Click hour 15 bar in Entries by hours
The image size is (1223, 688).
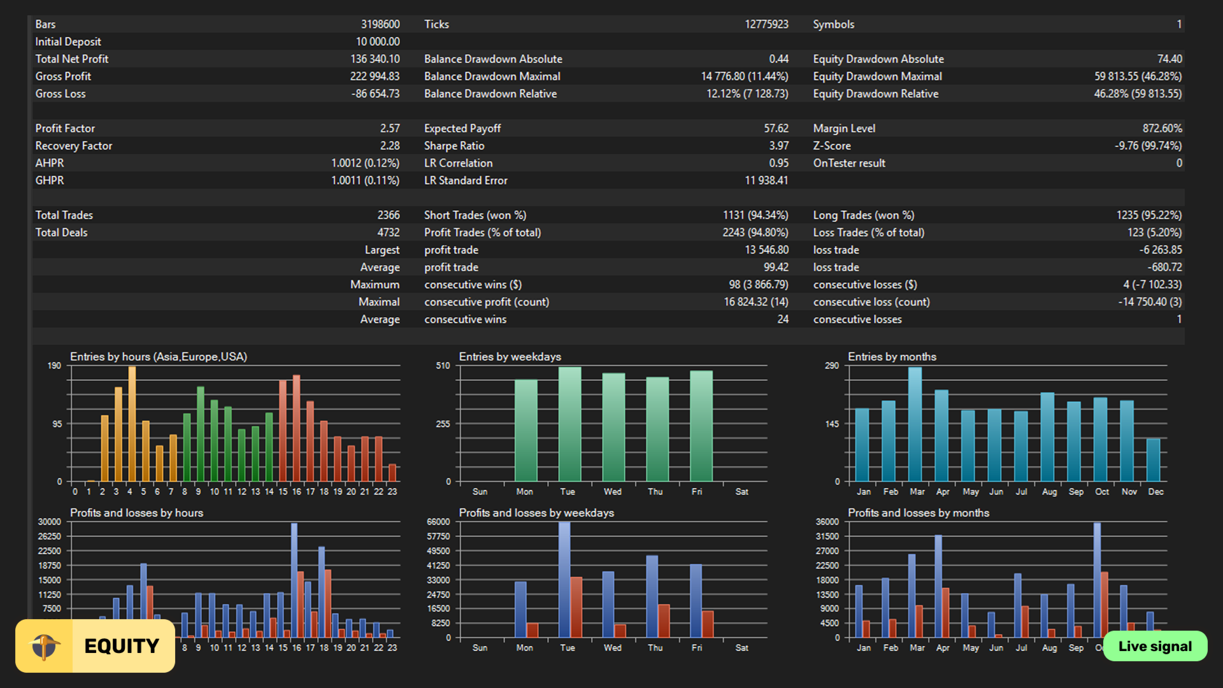click(282, 431)
